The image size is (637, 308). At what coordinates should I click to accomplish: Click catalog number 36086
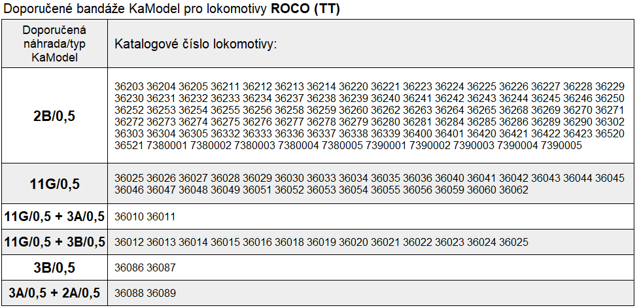point(129,268)
